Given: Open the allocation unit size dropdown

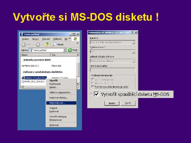Looking at the screenshot, I should tap(134, 61).
